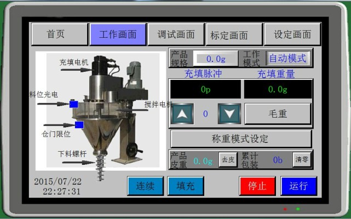
Task: Click the blue 填充 fill button
Action: pos(186,186)
